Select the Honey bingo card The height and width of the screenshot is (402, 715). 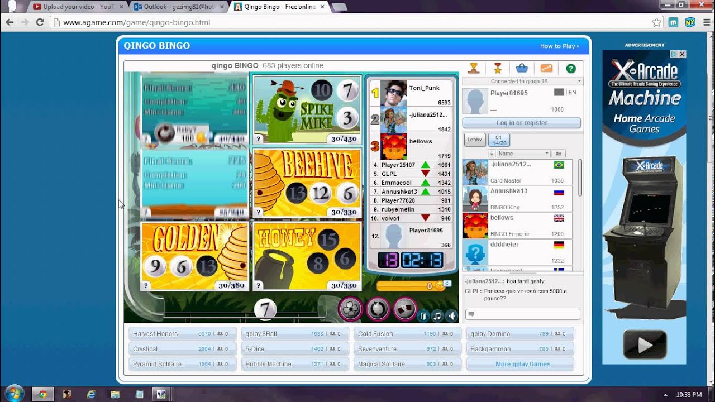[x=307, y=256]
